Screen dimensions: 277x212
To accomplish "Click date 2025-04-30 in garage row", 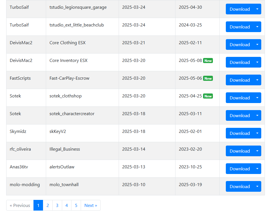I will pos(190,7).
